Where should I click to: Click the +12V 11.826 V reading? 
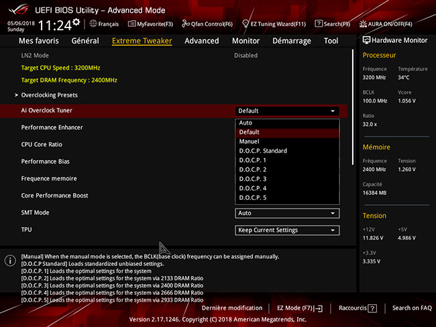pyautogui.click(x=372, y=238)
